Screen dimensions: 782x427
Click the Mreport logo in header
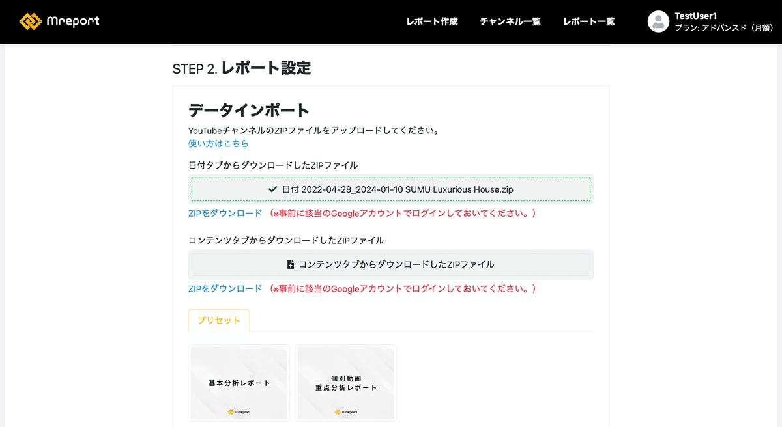59,21
